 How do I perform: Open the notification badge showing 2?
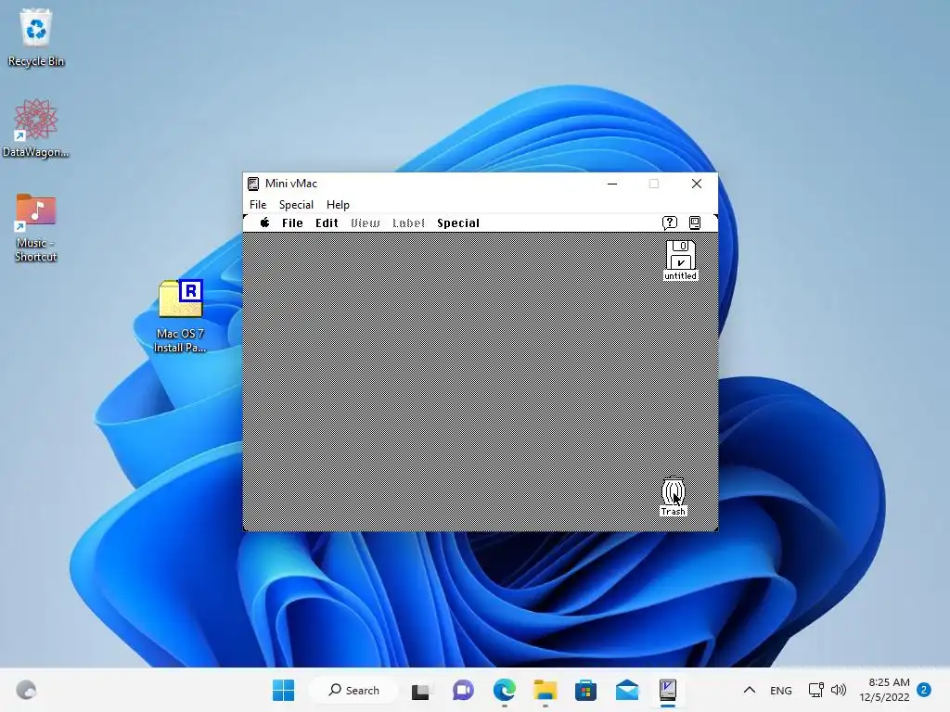[x=924, y=690]
